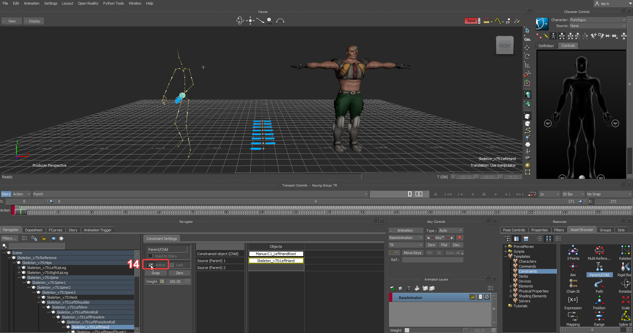Enable the Lock checkbox in Constraint Settings

172,265
